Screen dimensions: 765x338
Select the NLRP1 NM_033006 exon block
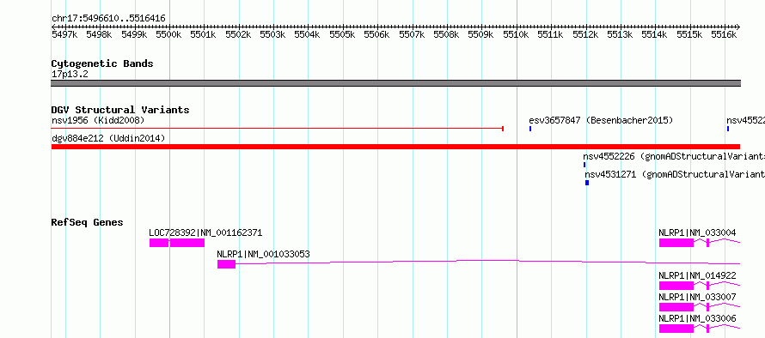tap(676, 329)
